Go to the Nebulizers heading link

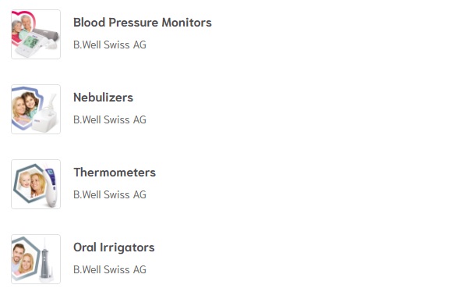(x=103, y=98)
